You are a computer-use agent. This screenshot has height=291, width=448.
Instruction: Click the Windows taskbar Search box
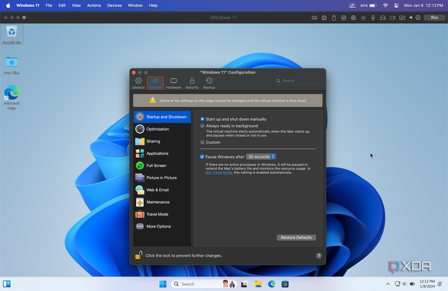point(204,284)
